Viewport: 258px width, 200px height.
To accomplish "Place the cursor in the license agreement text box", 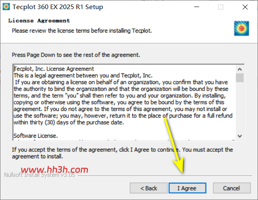I will (x=125, y=103).
